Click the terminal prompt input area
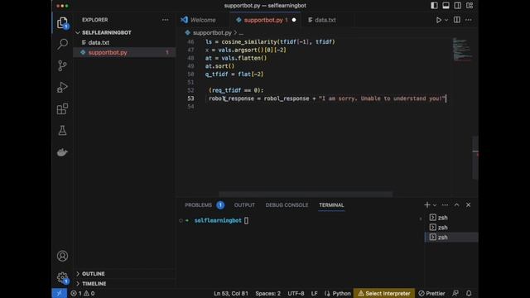530x298 pixels. 246,220
